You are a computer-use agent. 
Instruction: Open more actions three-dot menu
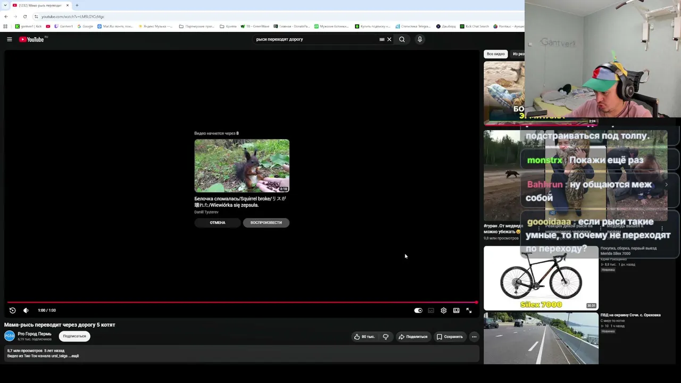[x=474, y=337]
